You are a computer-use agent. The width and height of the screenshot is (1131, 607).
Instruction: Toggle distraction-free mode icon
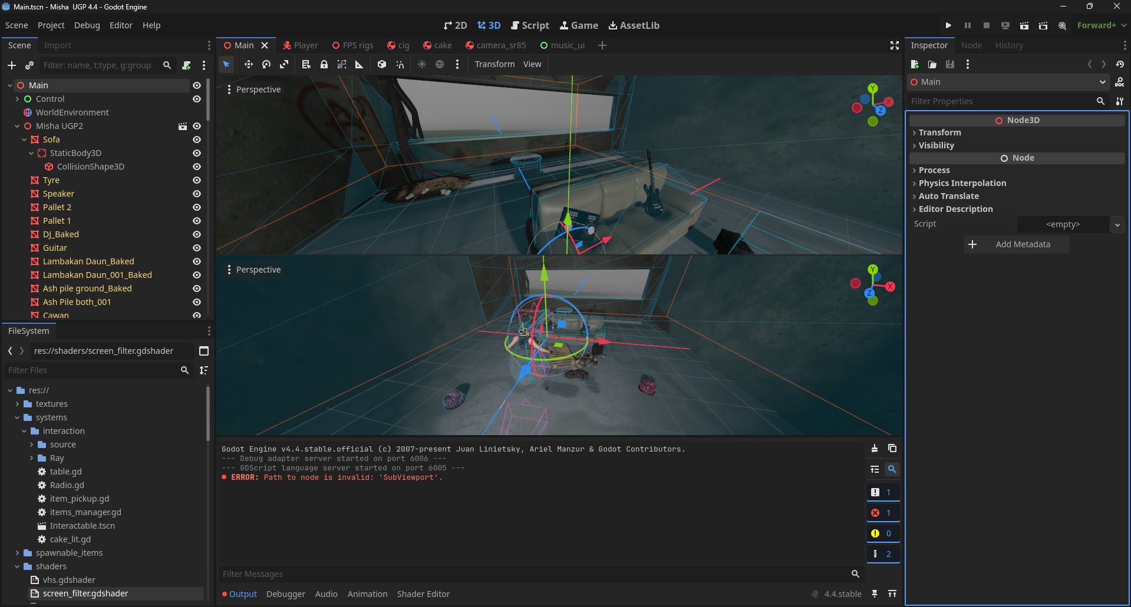pyautogui.click(x=894, y=45)
